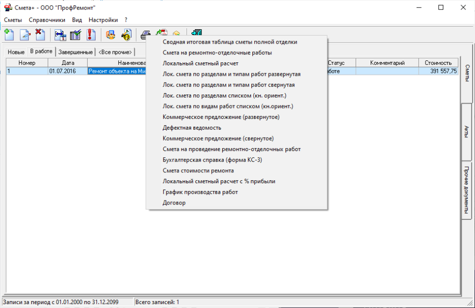475x308 pixels.
Task: Choose Смета стоимости ремонта
Action: 237,171
